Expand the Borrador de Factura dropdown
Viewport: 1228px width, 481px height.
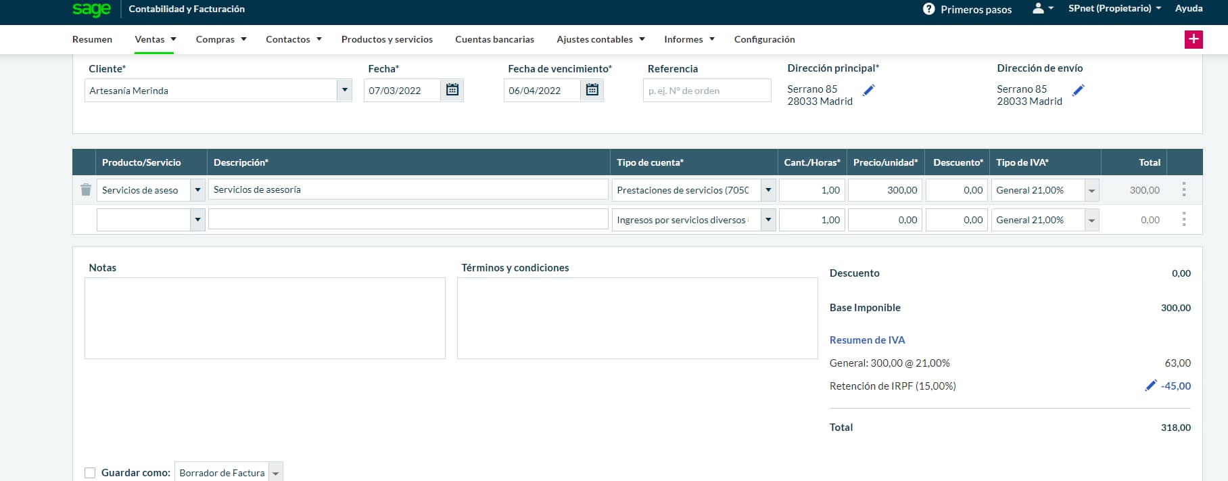[x=275, y=473]
